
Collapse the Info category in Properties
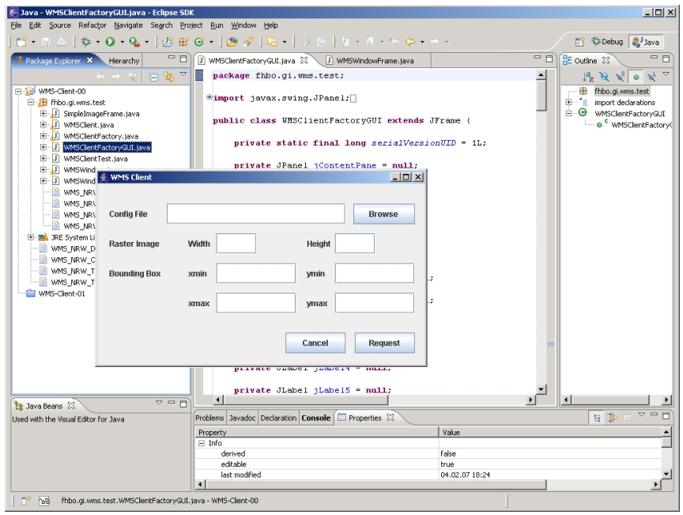202,443
